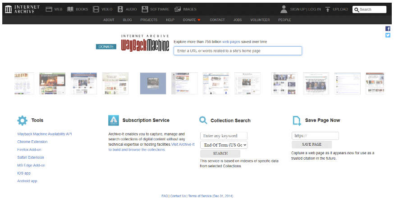The image size is (394, 210).
Task: Open the Audio speaker icon
Action: point(120,9)
